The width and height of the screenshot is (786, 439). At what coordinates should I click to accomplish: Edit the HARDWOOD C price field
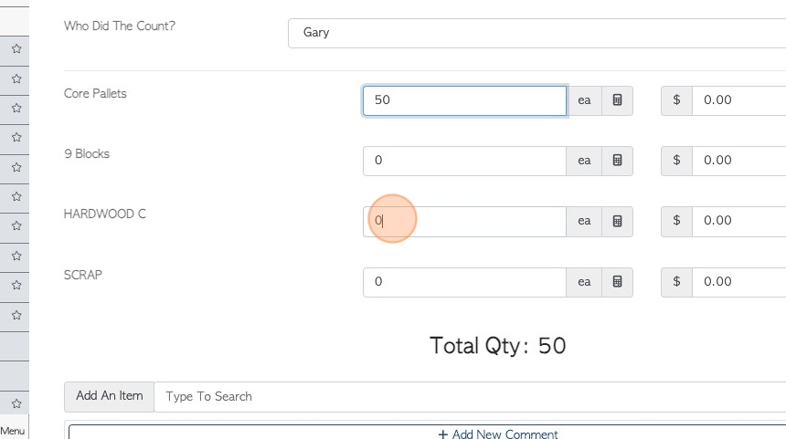pyautogui.click(x=738, y=221)
